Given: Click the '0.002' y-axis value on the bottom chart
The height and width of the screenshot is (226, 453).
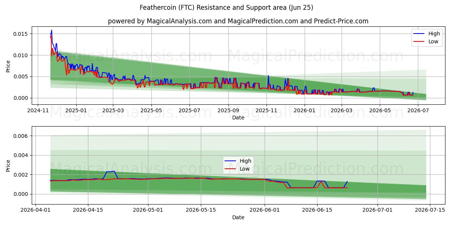Looking at the screenshot, I should pos(21,175).
